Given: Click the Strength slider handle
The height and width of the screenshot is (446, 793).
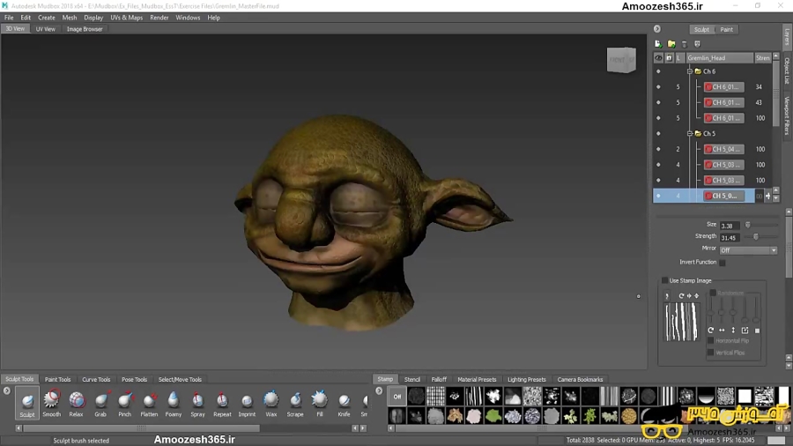Looking at the screenshot, I should pyautogui.click(x=756, y=236).
